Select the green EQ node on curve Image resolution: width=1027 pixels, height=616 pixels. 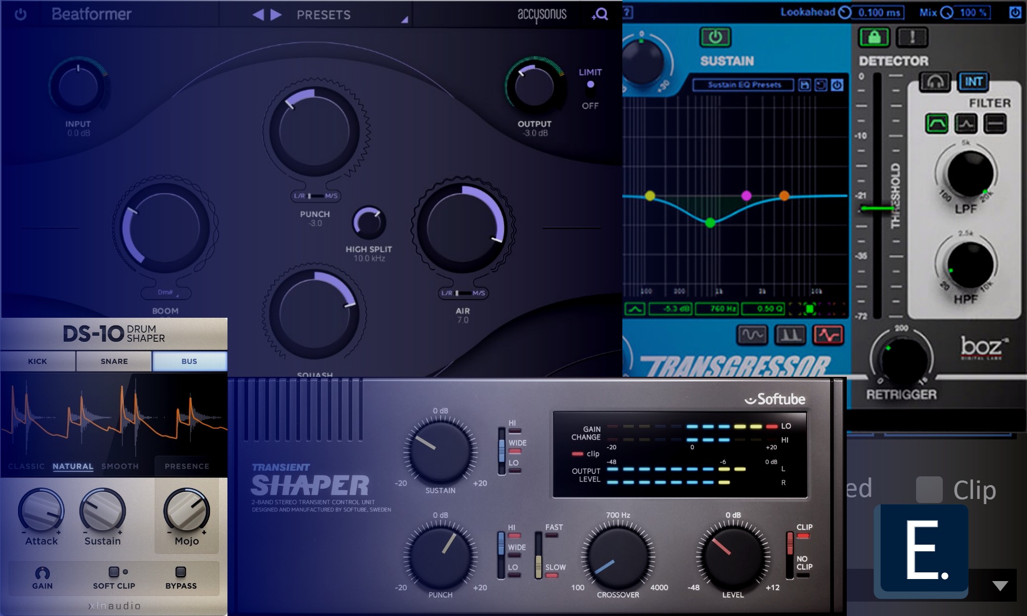pos(710,223)
